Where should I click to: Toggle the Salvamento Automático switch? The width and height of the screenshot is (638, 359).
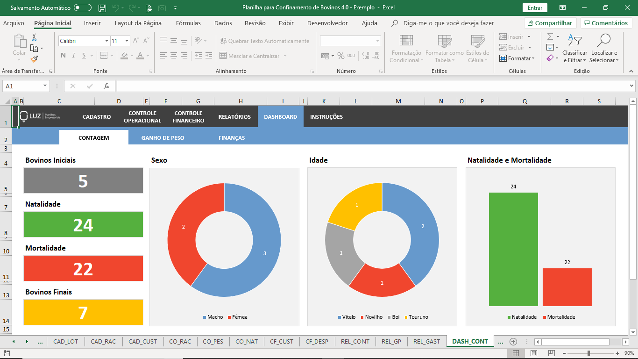click(83, 8)
